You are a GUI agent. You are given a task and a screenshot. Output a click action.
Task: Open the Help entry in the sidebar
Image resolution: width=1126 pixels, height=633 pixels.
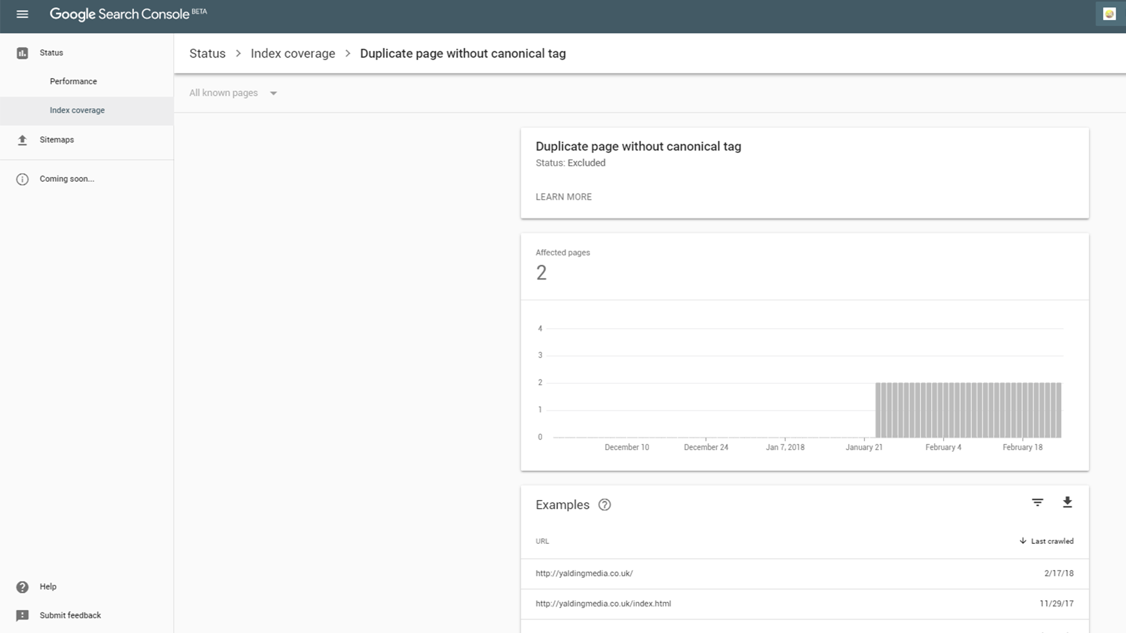(x=48, y=587)
